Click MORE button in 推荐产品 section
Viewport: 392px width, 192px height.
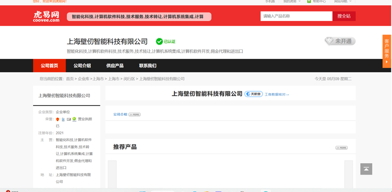click(x=341, y=148)
